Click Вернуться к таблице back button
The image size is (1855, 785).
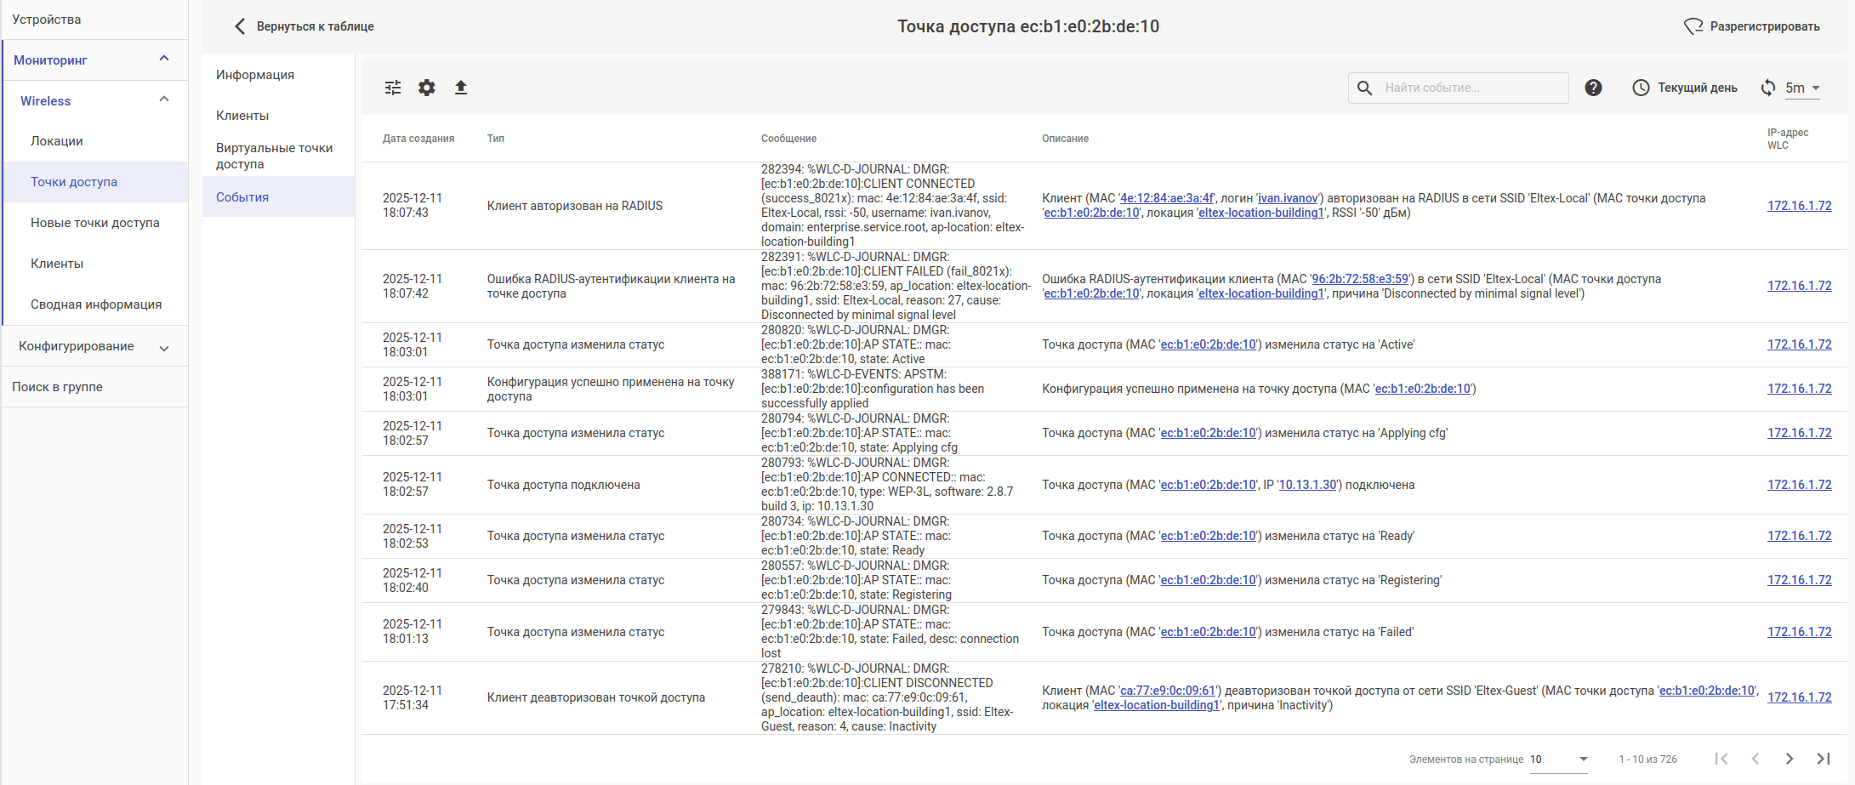pyautogui.click(x=304, y=26)
